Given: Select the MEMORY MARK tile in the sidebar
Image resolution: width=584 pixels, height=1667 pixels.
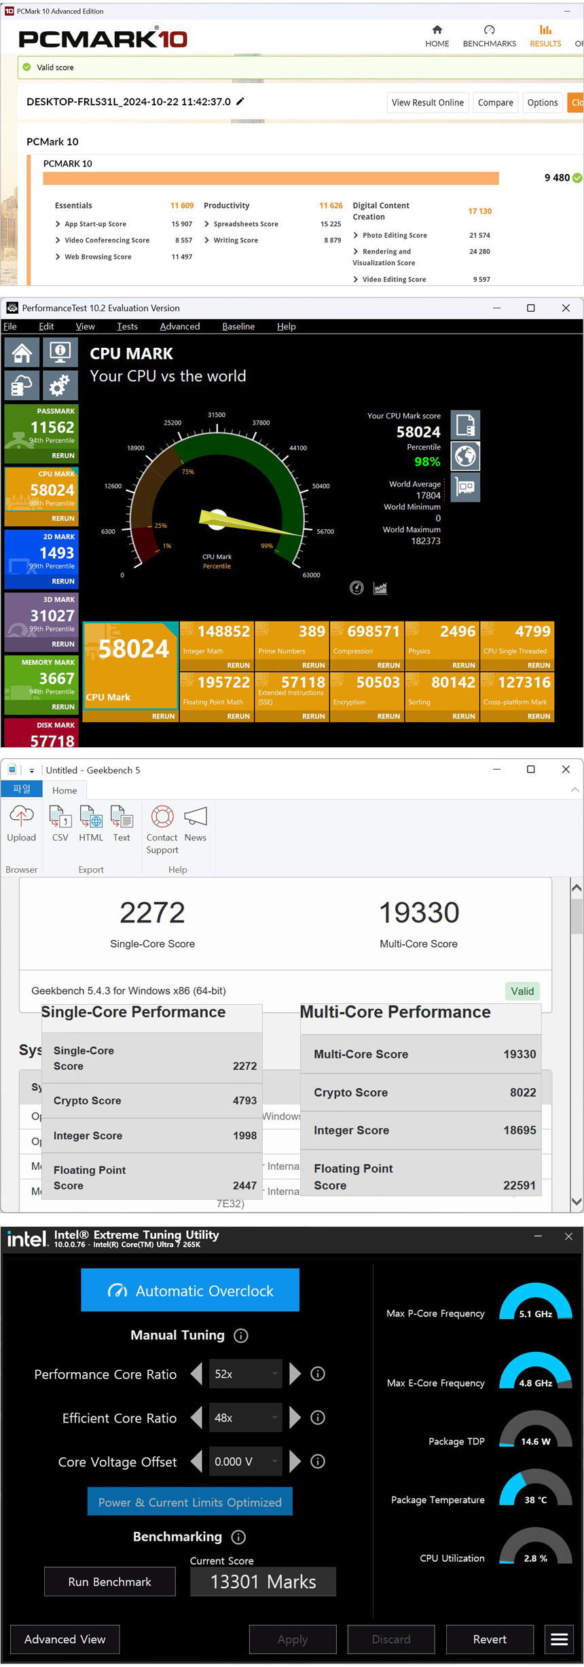Looking at the screenshot, I should [x=41, y=684].
